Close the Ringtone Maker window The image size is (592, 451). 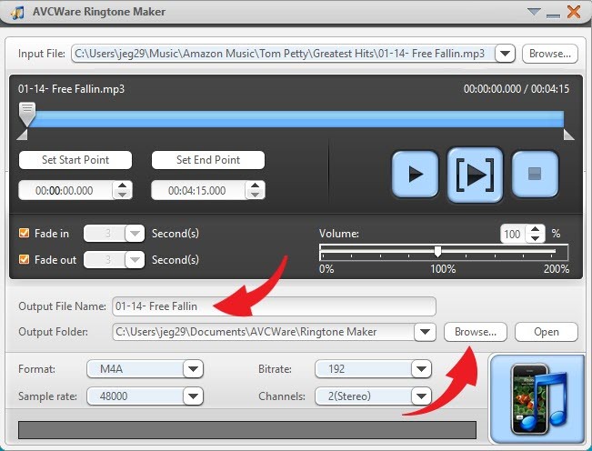[574, 12]
